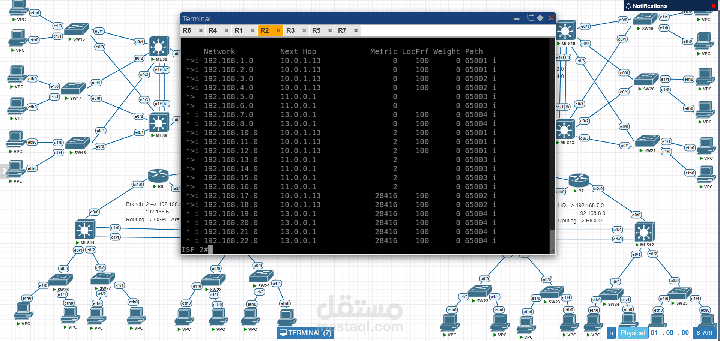
Task: Select switch SW27
Action: tap(103, 279)
